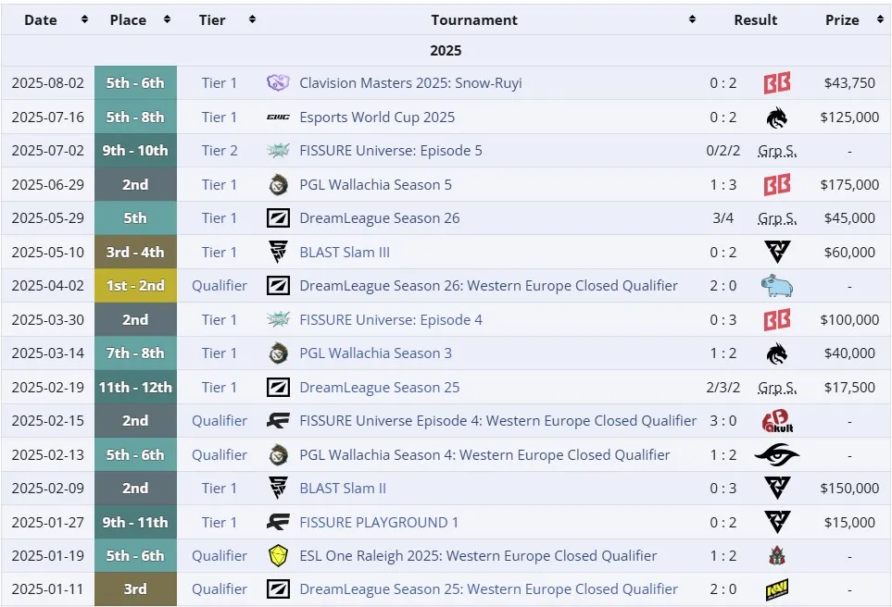Click the $175,000 prize value
892x607 pixels.
pyautogui.click(x=849, y=185)
